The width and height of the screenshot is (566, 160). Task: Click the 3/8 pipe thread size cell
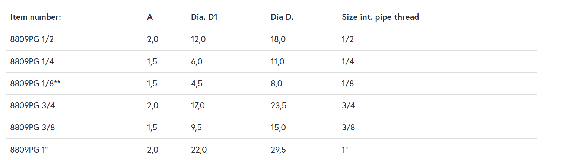(348, 128)
